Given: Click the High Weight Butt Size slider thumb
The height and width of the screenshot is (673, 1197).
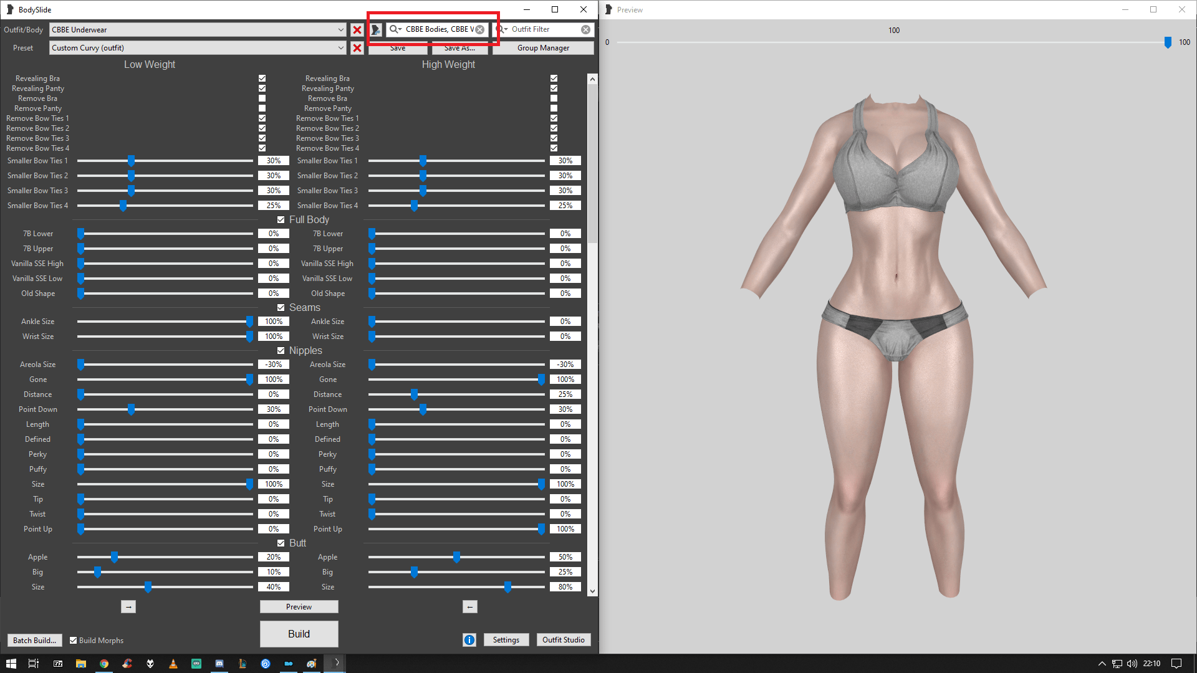Looking at the screenshot, I should pyautogui.click(x=507, y=587).
